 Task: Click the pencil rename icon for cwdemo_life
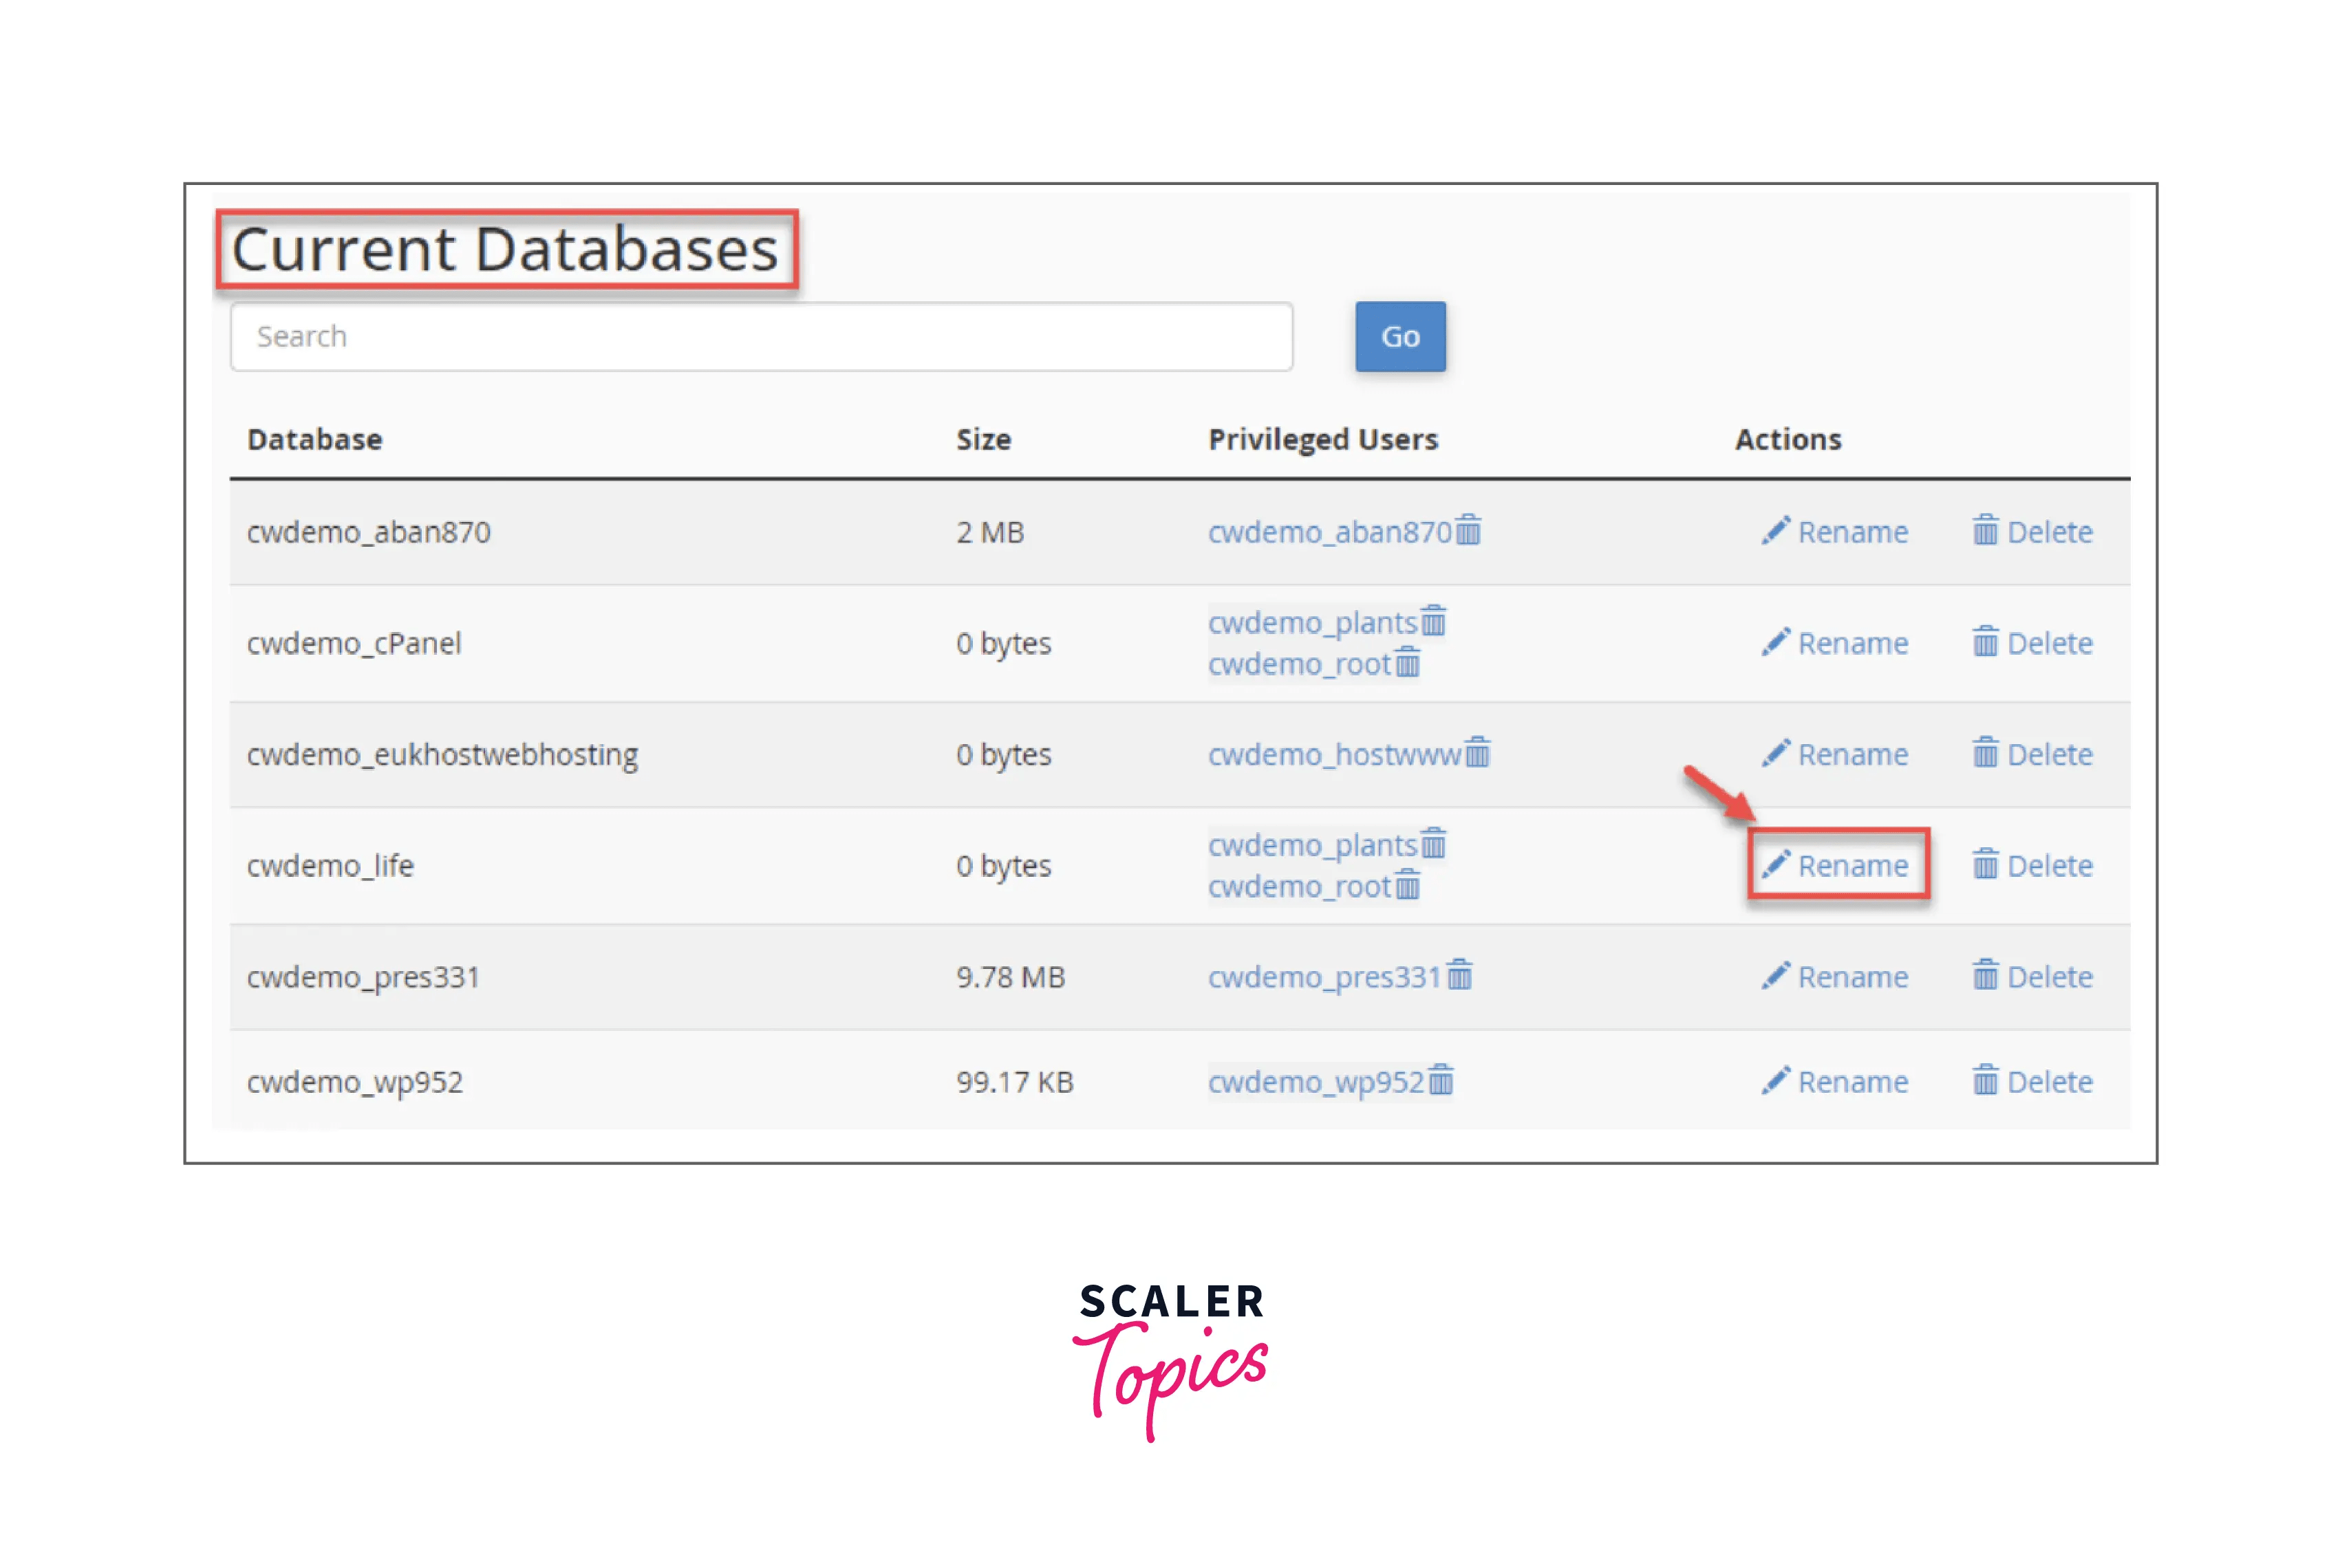pyautogui.click(x=1778, y=866)
